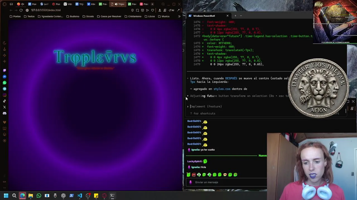Switch to the 'Le F' browser tab
This screenshot has height=200, width=357.
point(44,4)
